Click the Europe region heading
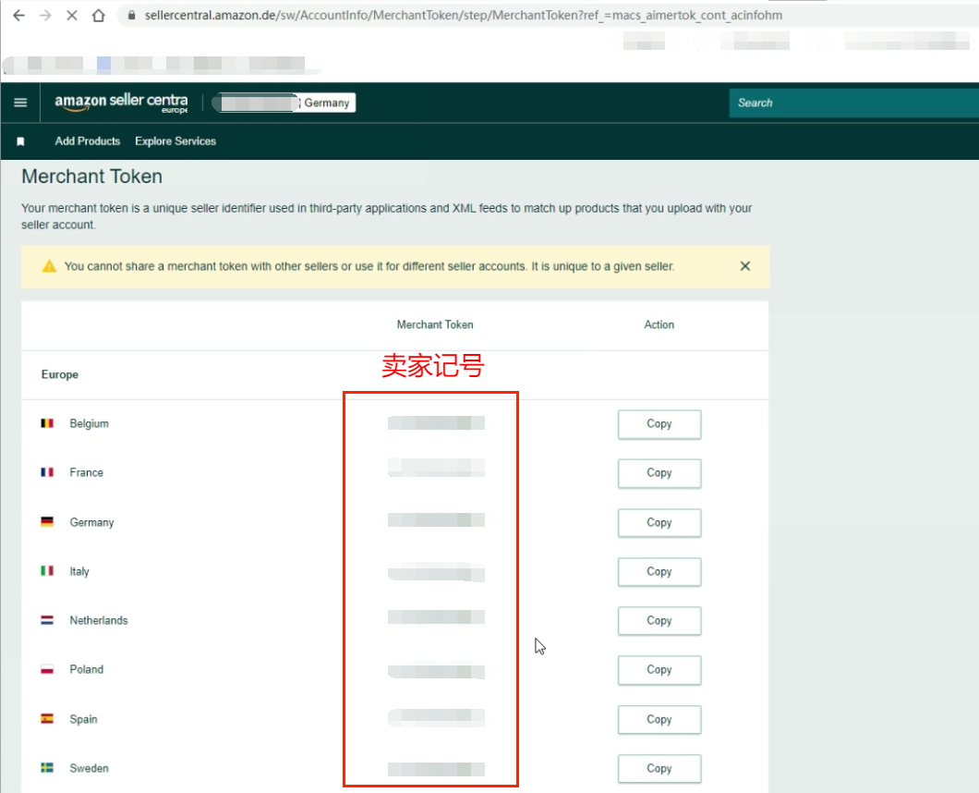Image resolution: width=979 pixels, height=793 pixels. [x=60, y=374]
